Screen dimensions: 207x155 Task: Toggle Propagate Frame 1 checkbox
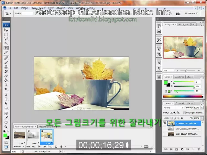click(x=184, y=113)
